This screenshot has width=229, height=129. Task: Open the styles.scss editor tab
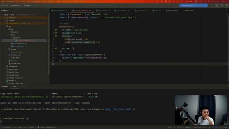click(172, 10)
